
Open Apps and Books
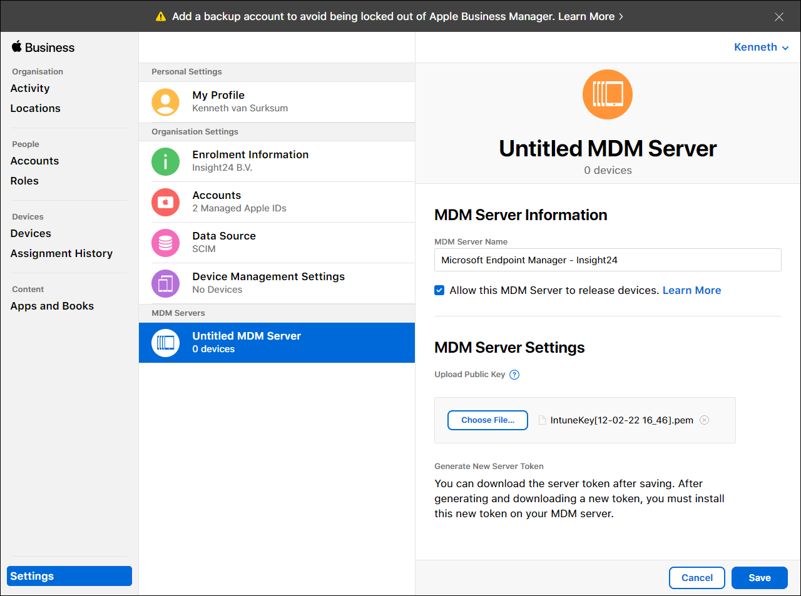point(52,306)
